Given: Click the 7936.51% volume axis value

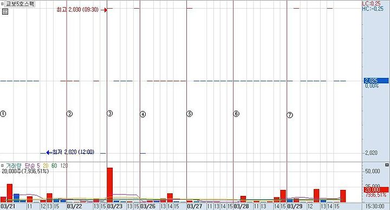Looking at the screenshot, I should [375, 195].
